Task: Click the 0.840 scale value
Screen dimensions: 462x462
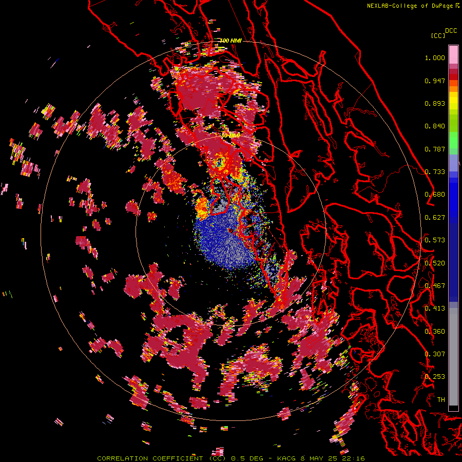Action: 435,126
